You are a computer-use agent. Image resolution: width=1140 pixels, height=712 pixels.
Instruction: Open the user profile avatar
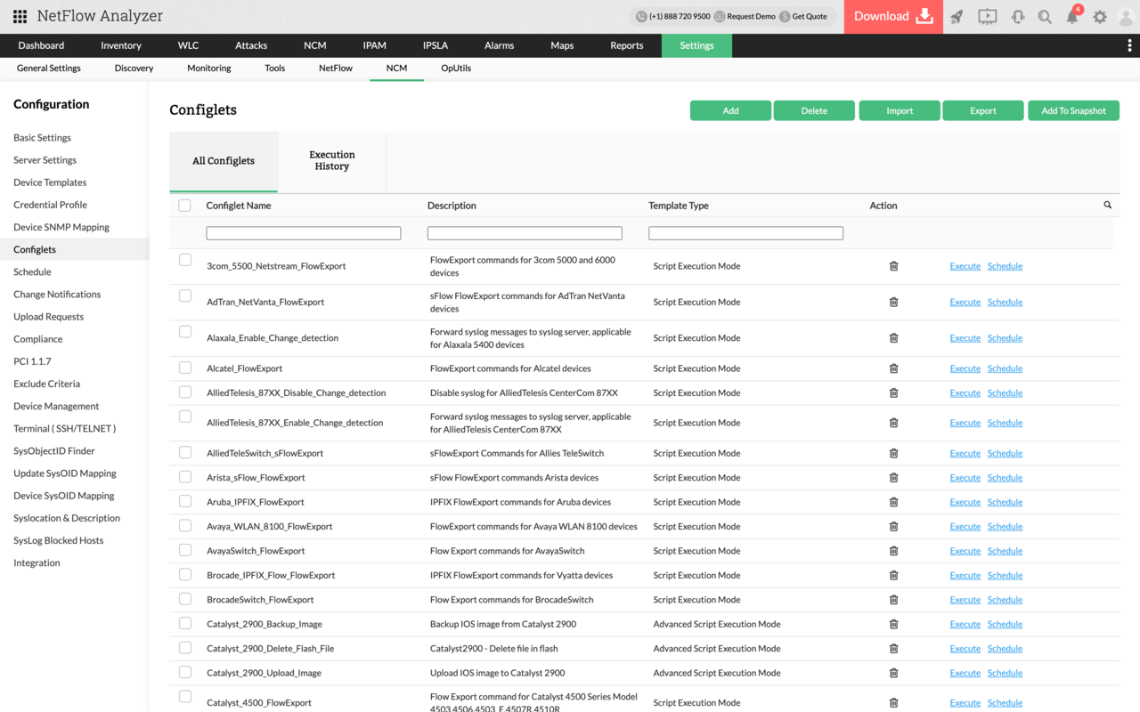click(1128, 16)
